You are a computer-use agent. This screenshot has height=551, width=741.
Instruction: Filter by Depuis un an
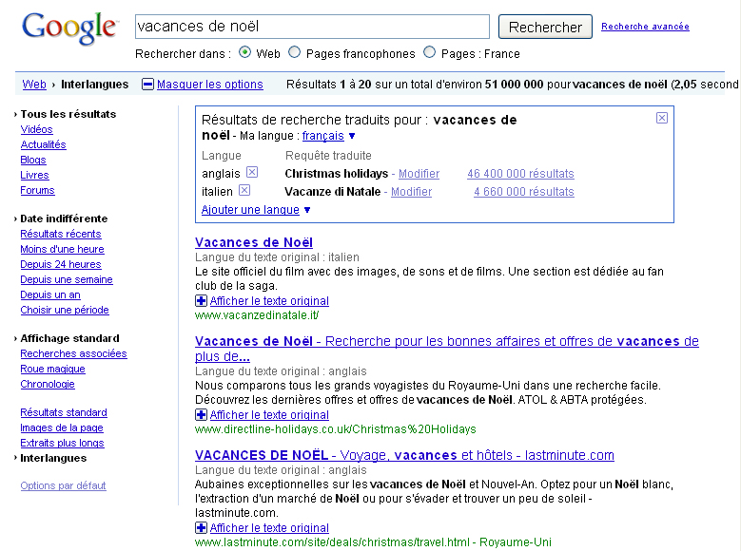50,294
